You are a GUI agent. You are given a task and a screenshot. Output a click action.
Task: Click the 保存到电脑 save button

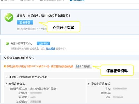(x=83, y=66)
